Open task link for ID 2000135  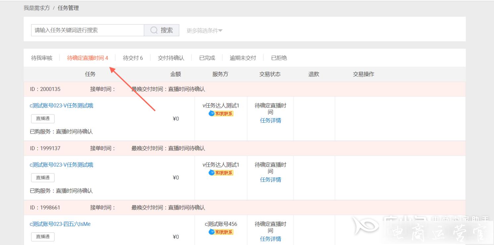[62, 106]
